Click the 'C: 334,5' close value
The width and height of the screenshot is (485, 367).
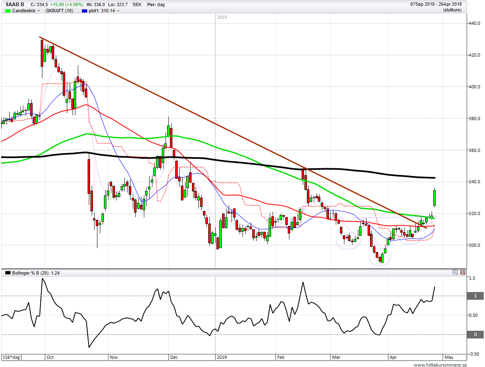(x=39, y=4)
